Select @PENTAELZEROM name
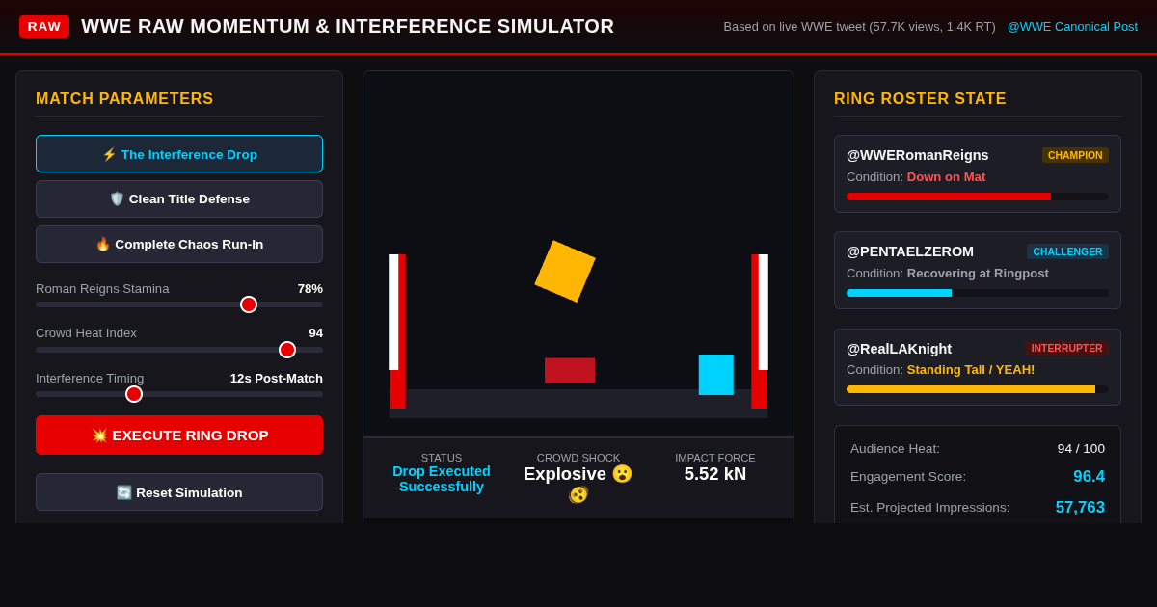The width and height of the screenshot is (1157, 607). (x=910, y=251)
